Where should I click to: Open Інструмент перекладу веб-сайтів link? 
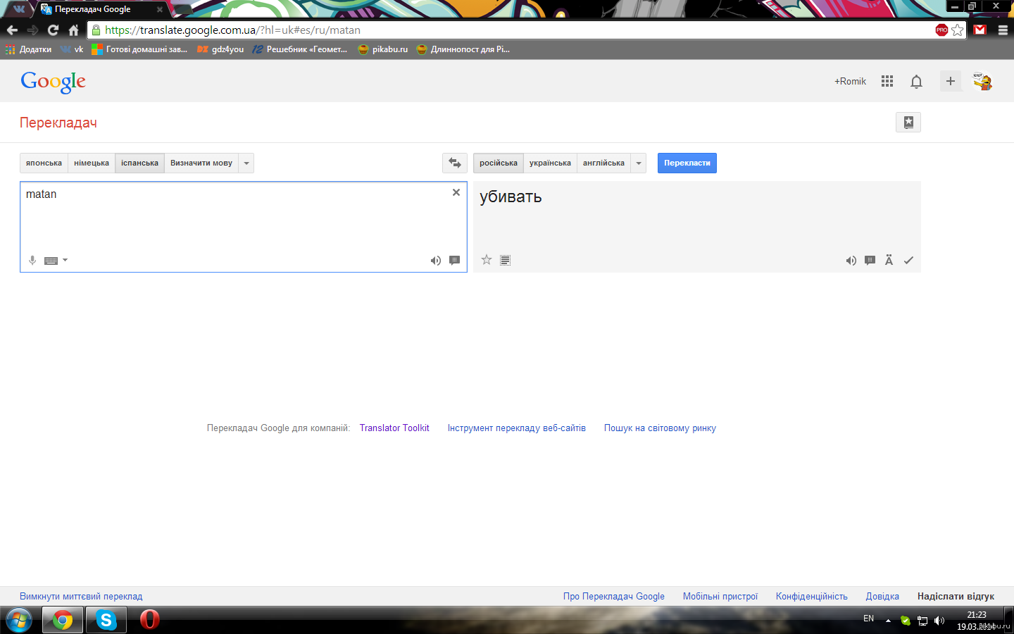[x=517, y=428]
